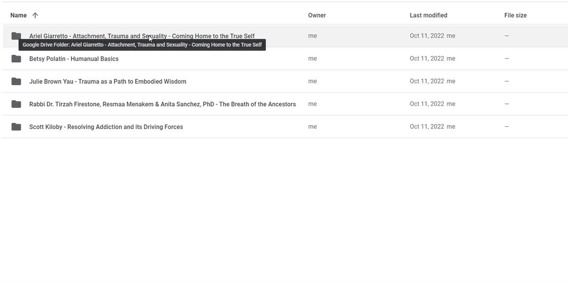Click the Ariel Giarretto folder icon
This screenshot has width=568, height=283.
pos(16,35)
